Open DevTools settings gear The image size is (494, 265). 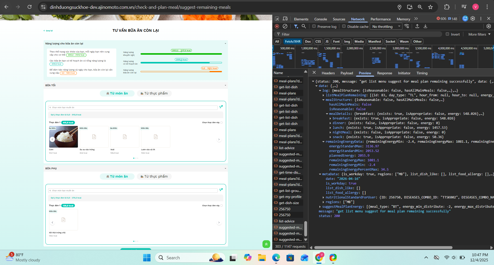tap(473, 19)
